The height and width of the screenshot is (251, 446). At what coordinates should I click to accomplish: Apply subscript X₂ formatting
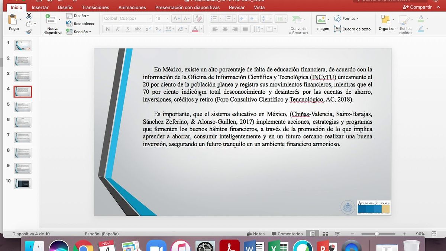158,29
